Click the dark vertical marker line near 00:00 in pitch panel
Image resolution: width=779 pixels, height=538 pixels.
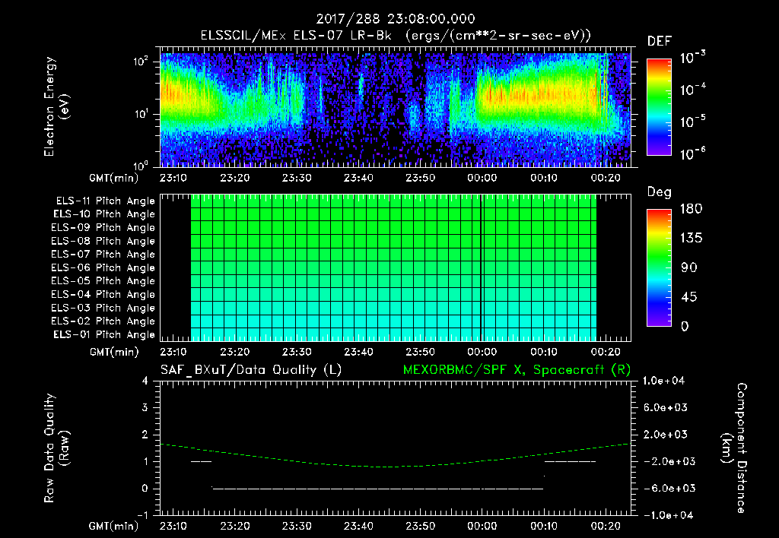[x=482, y=267]
